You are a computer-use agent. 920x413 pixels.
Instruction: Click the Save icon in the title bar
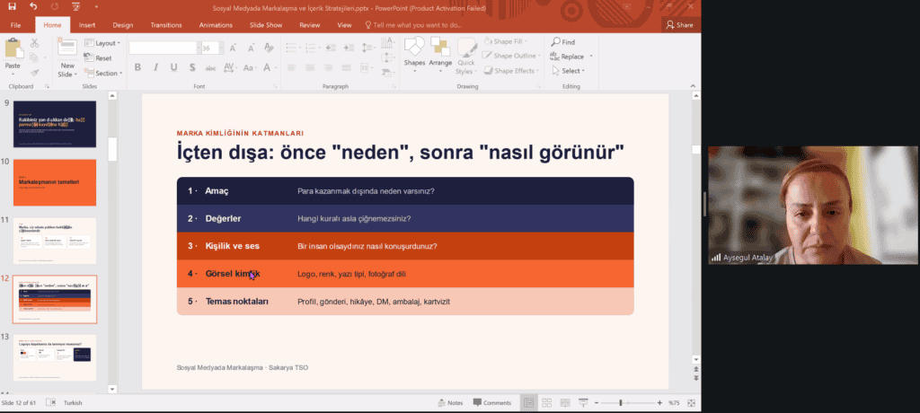(13, 7)
